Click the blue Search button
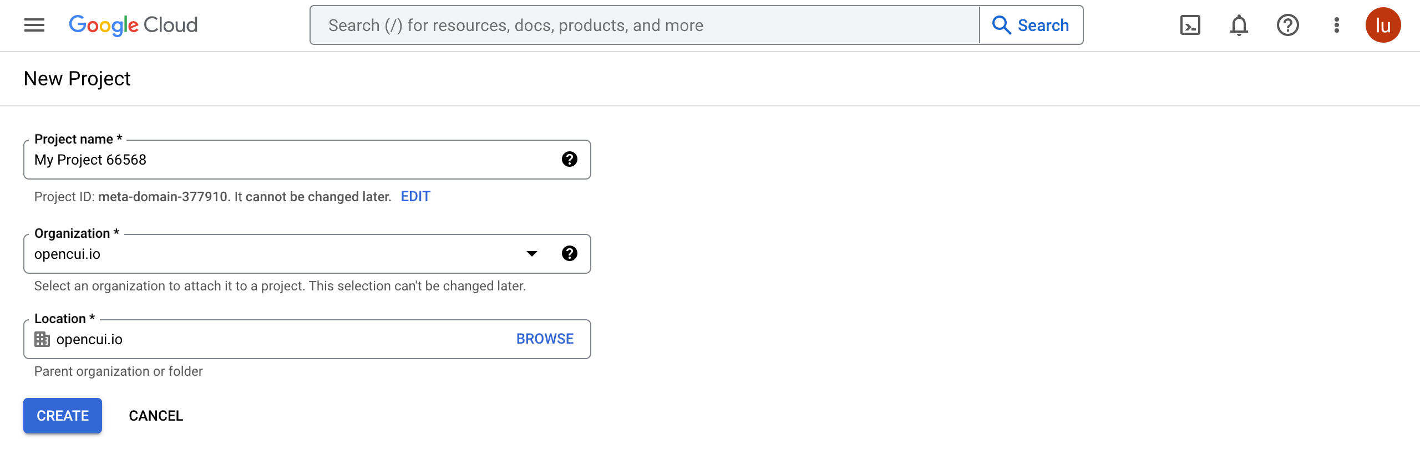Screen dimensions: 1420x460 1031,25
